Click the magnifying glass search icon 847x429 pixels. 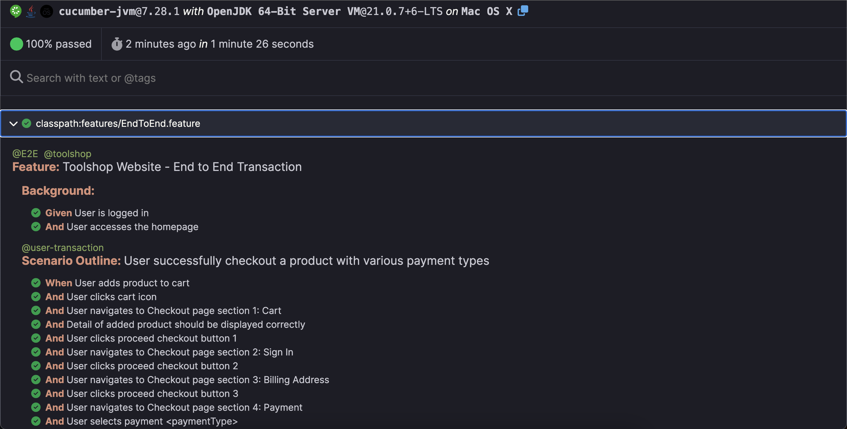click(x=16, y=77)
